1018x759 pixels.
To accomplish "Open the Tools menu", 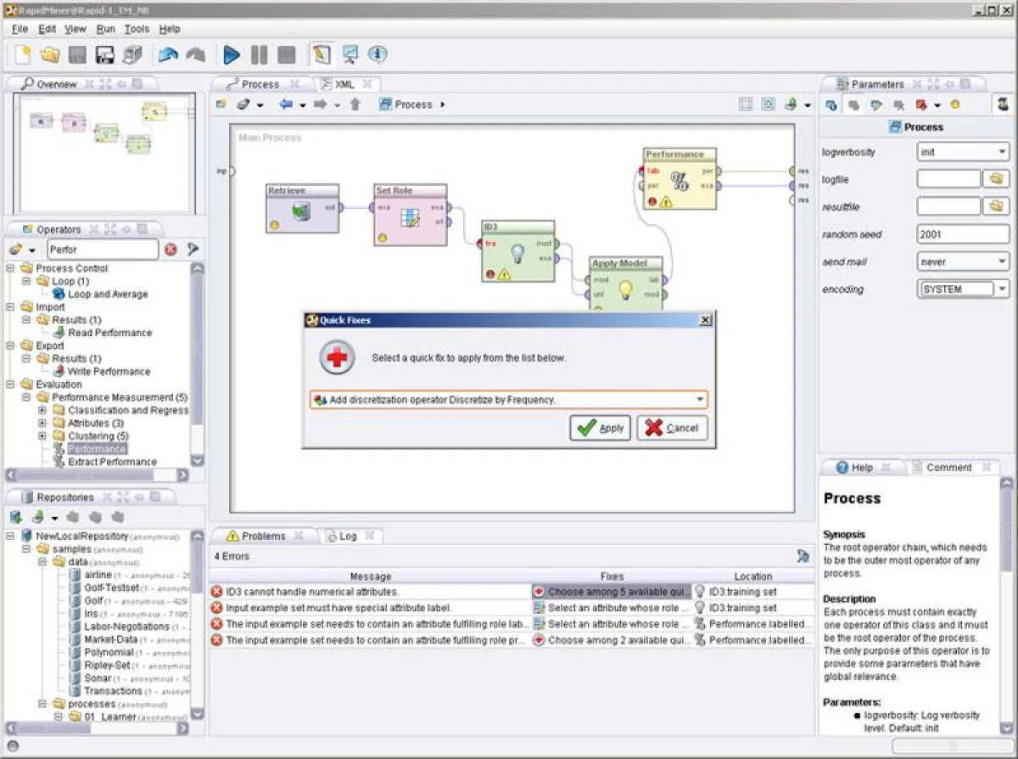I will point(137,28).
